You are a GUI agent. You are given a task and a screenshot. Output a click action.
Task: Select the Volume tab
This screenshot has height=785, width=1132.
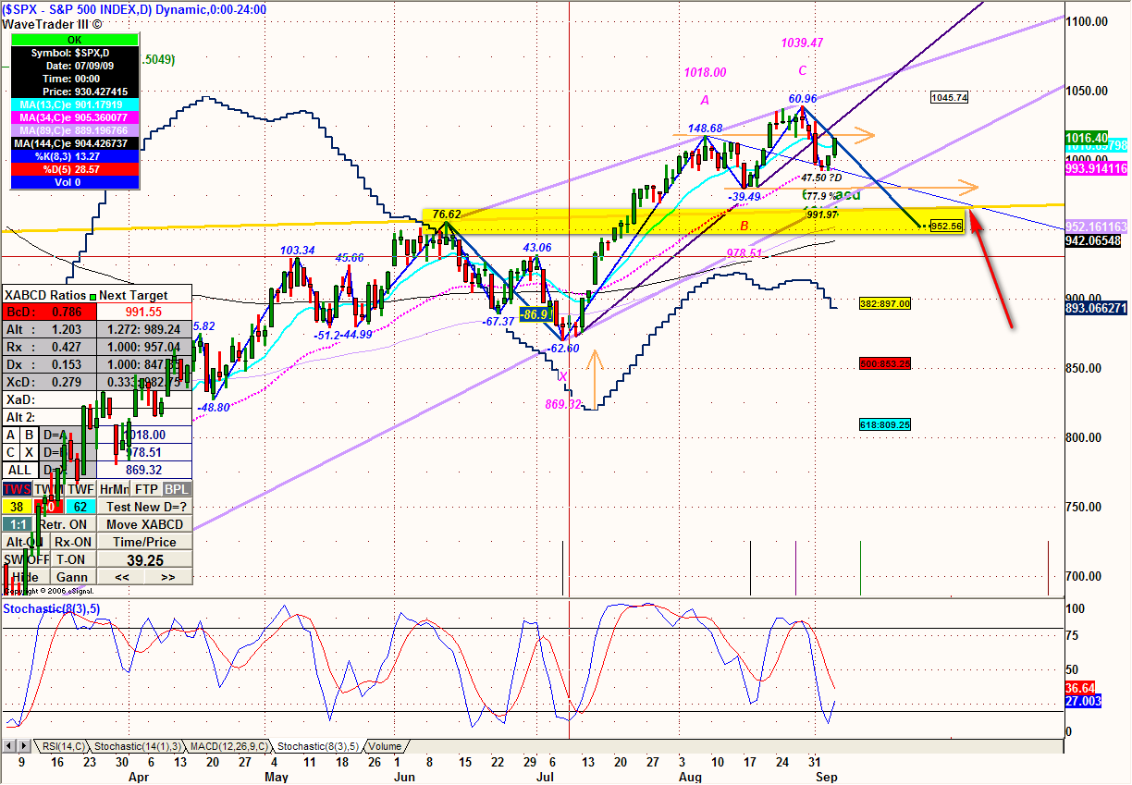pos(385,746)
